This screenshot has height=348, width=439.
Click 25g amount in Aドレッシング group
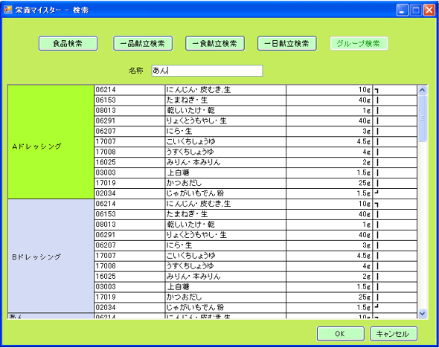click(x=329, y=183)
